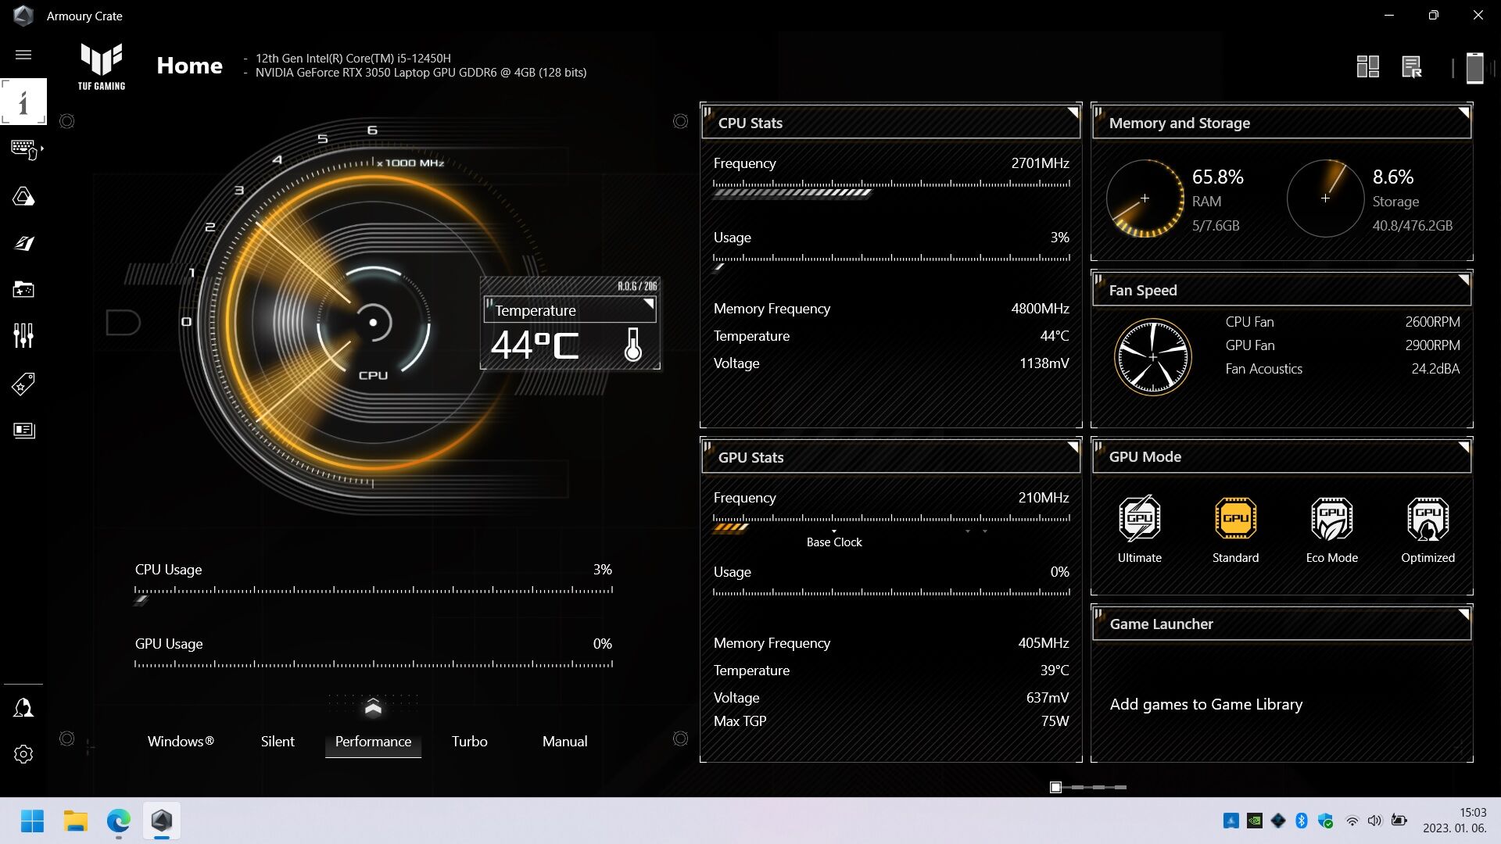Expand the mode panel up-chevron
This screenshot has height=844, width=1501.
(373, 707)
